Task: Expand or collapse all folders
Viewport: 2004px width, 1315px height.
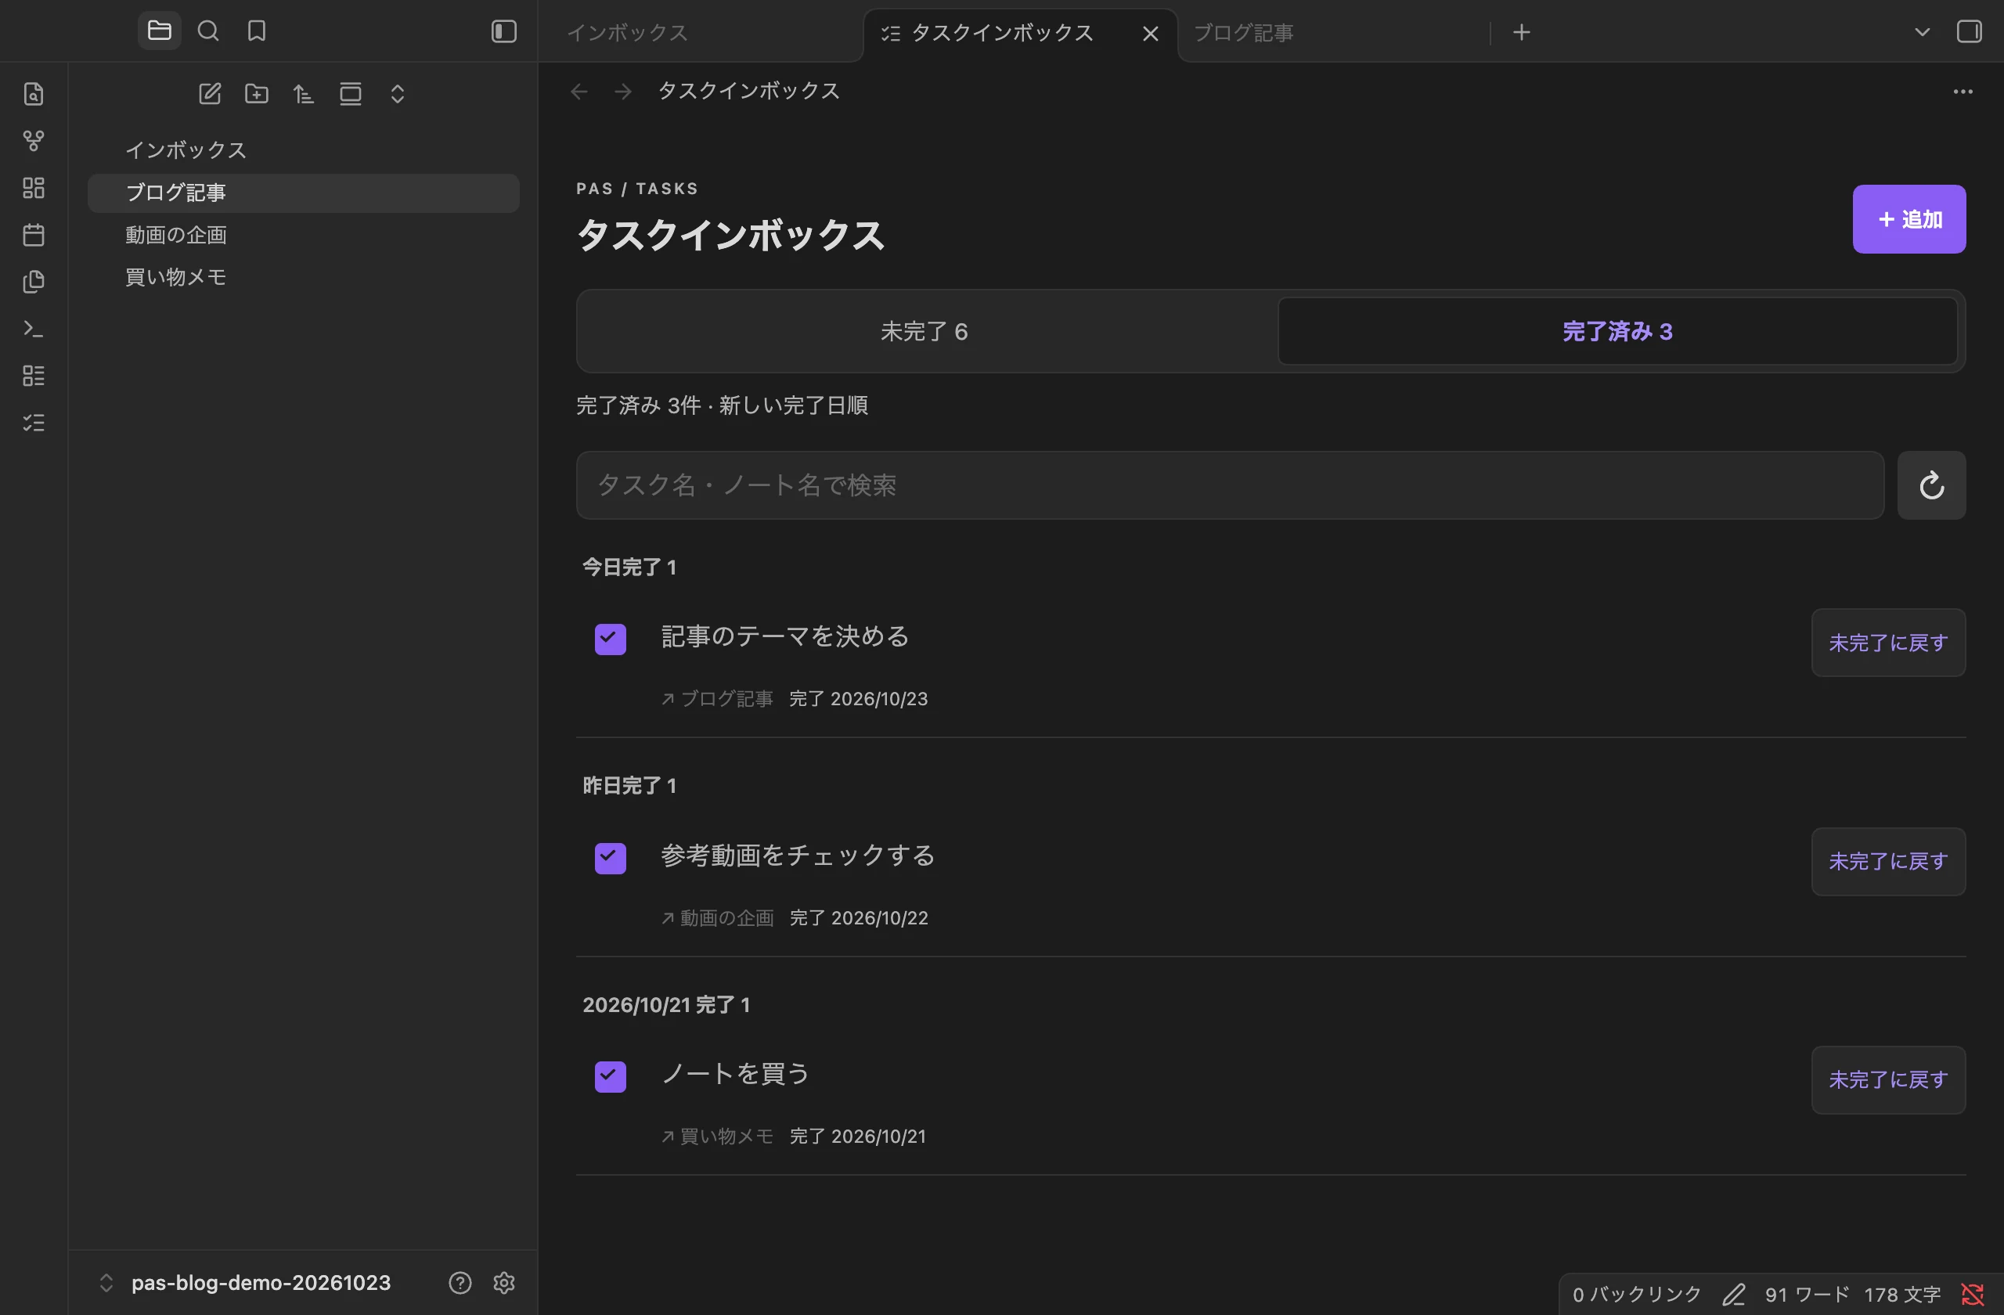Action: pos(398,93)
